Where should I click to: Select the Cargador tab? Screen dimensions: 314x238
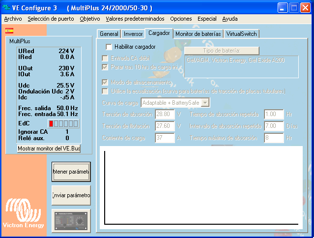(159, 33)
